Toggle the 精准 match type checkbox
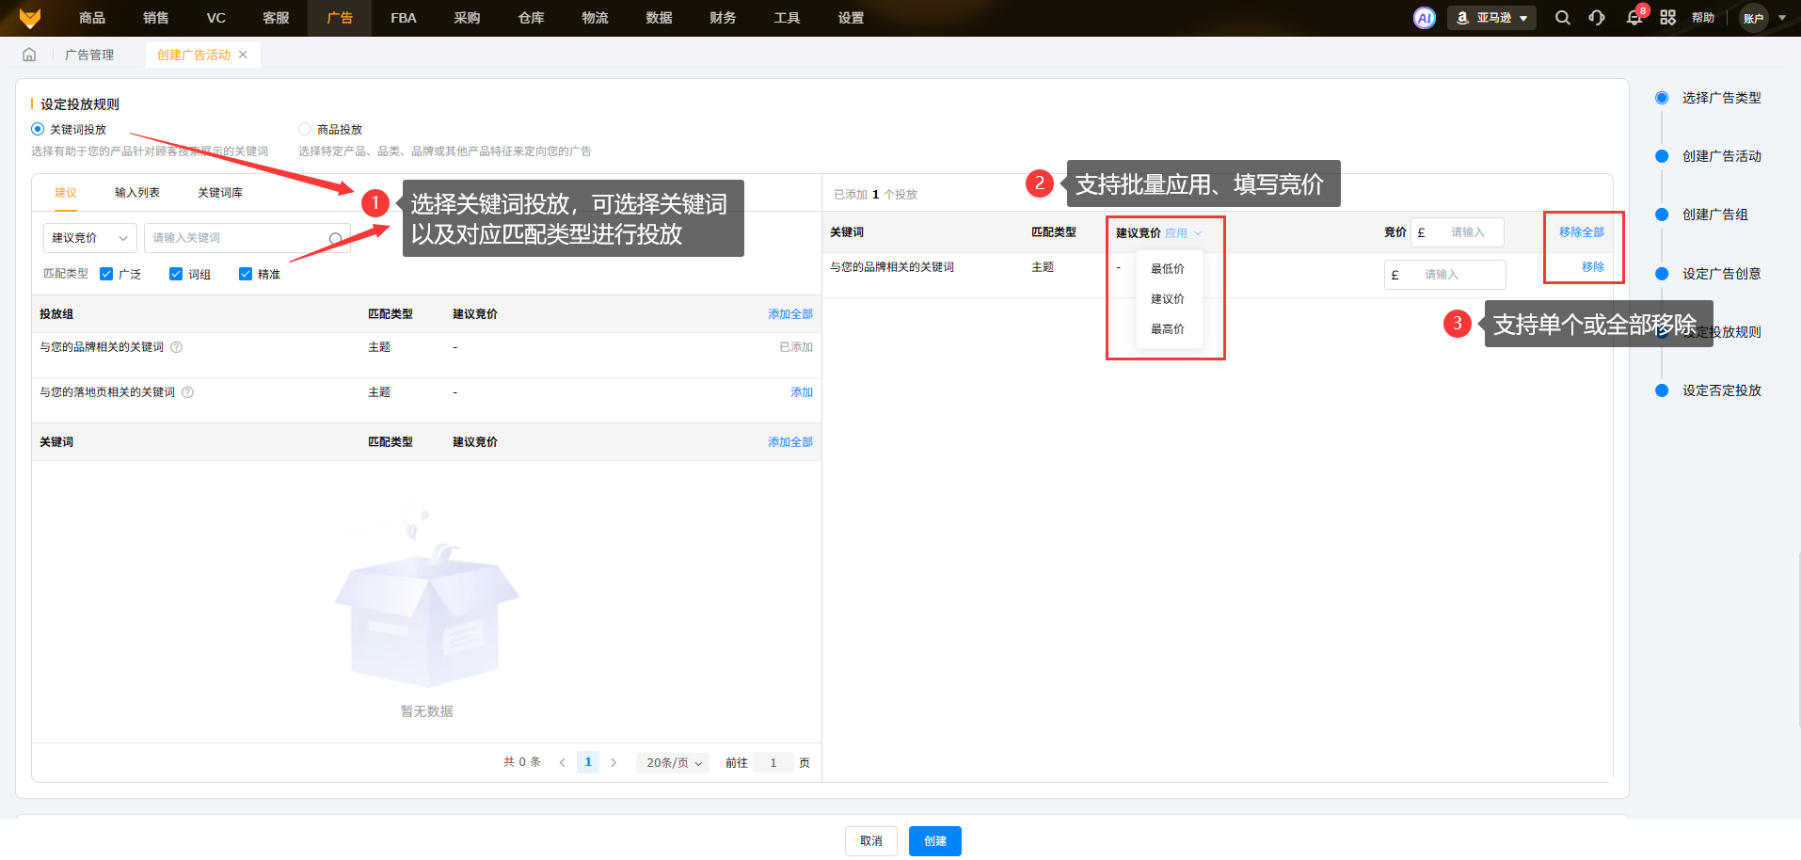The height and width of the screenshot is (860, 1801). point(246,274)
